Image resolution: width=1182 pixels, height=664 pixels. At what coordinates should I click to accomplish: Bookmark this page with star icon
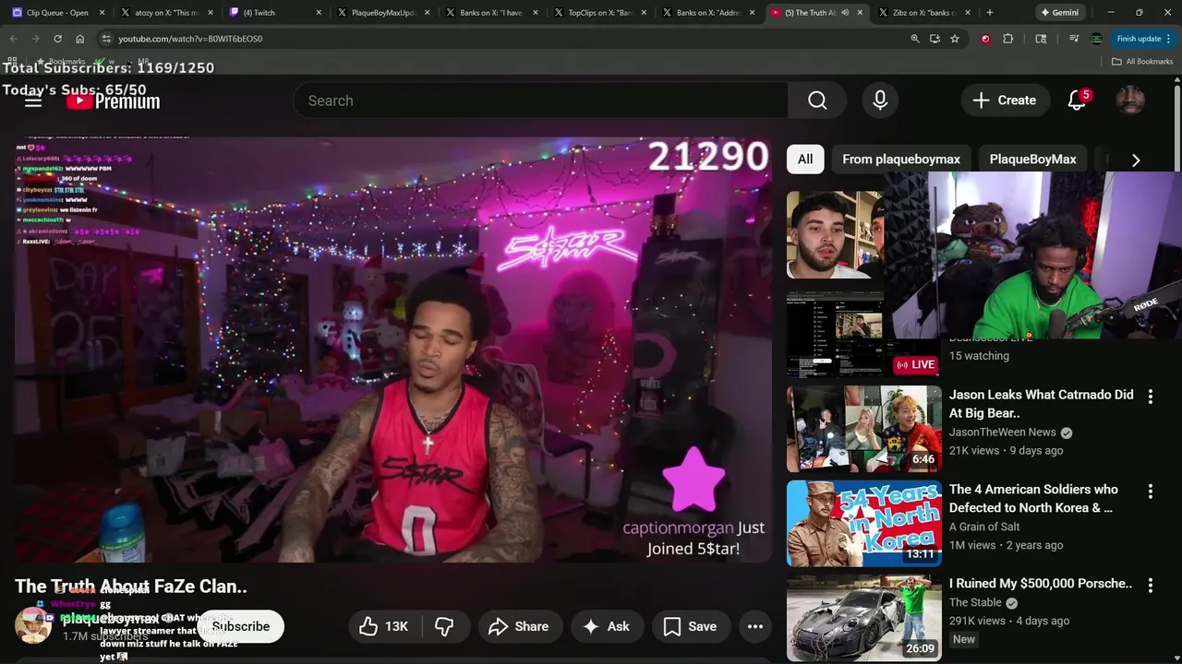point(955,39)
